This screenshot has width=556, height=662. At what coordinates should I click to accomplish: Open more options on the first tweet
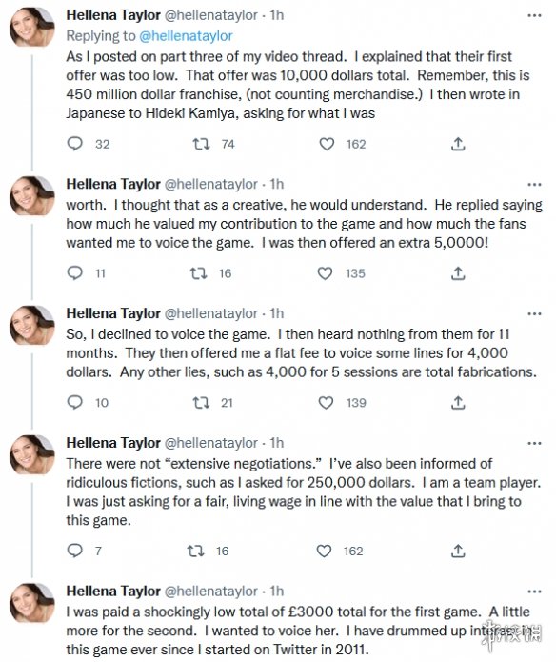(534, 15)
